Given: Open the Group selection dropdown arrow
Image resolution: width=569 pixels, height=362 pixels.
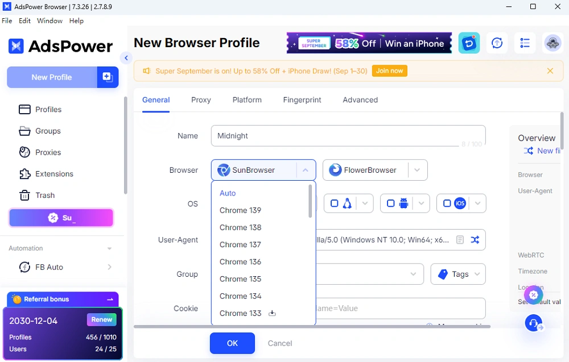Looking at the screenshot, I should coord(413,274).
